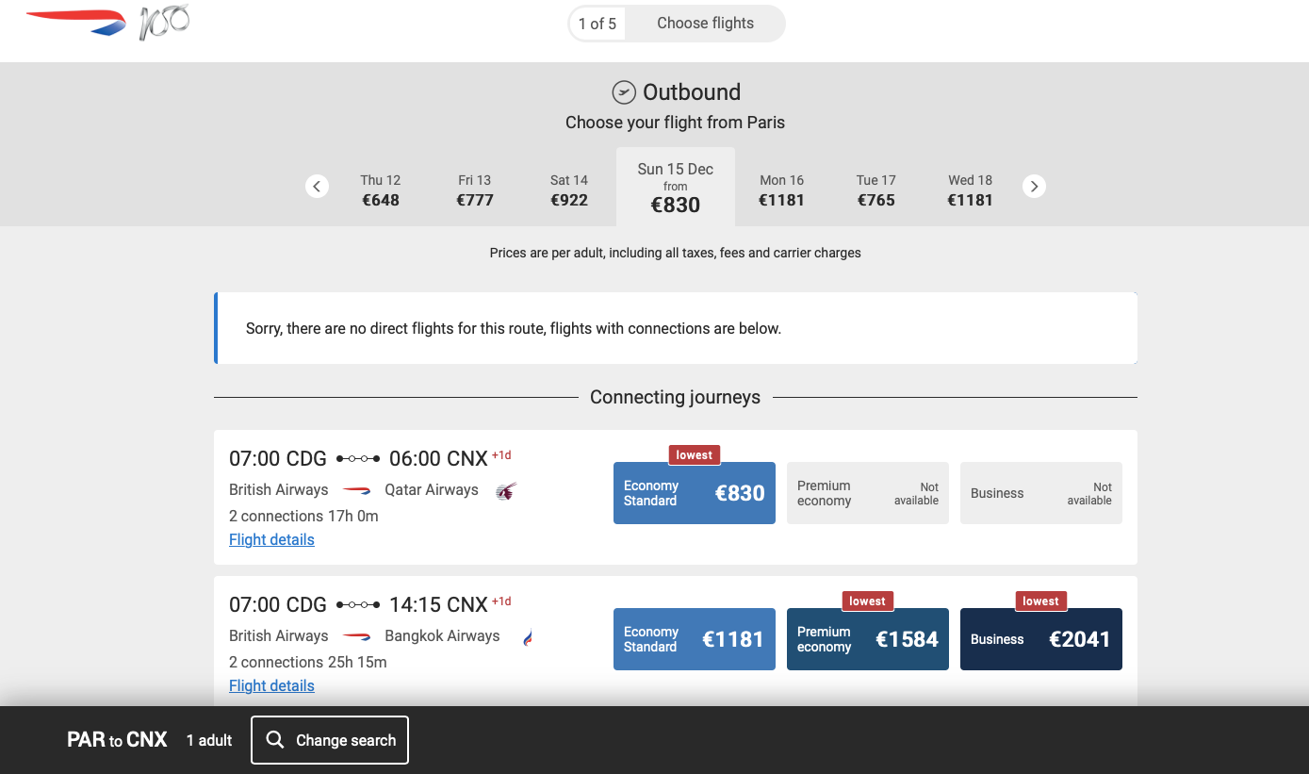1309x774 pixels.
Task: Show earlier dates with left arrow
Action: pyautogui.click(x=318, y=187)
